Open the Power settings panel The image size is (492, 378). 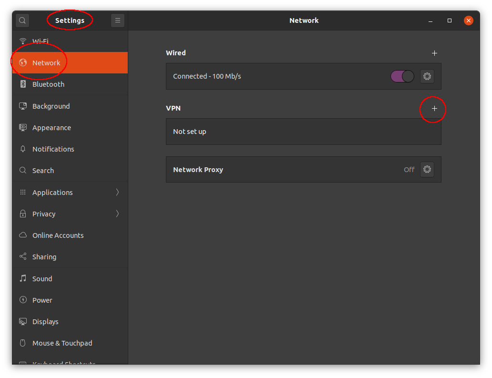click(42, 300)
